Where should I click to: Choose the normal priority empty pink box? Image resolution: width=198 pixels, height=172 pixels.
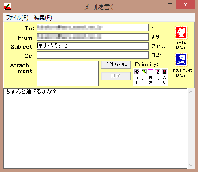(x=151, y=71)
